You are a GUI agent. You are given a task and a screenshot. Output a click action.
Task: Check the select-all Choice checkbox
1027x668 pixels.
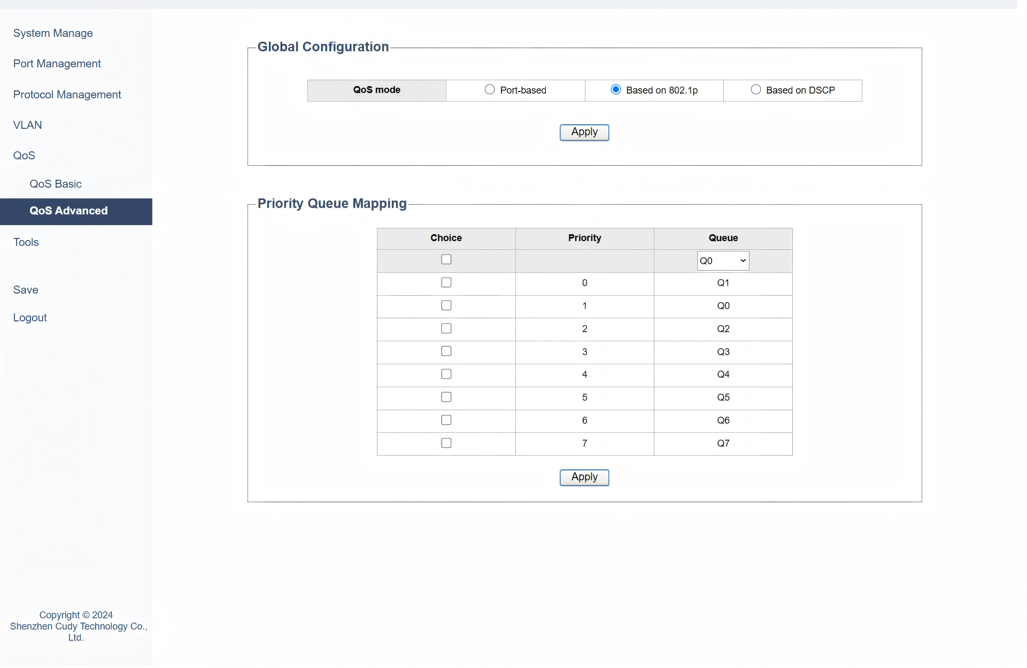[446, 260]
